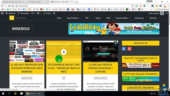The image size is (170, 96).
Task: Click the CUENTA NETFLIX category tag
Action: (x=101, y=78)
